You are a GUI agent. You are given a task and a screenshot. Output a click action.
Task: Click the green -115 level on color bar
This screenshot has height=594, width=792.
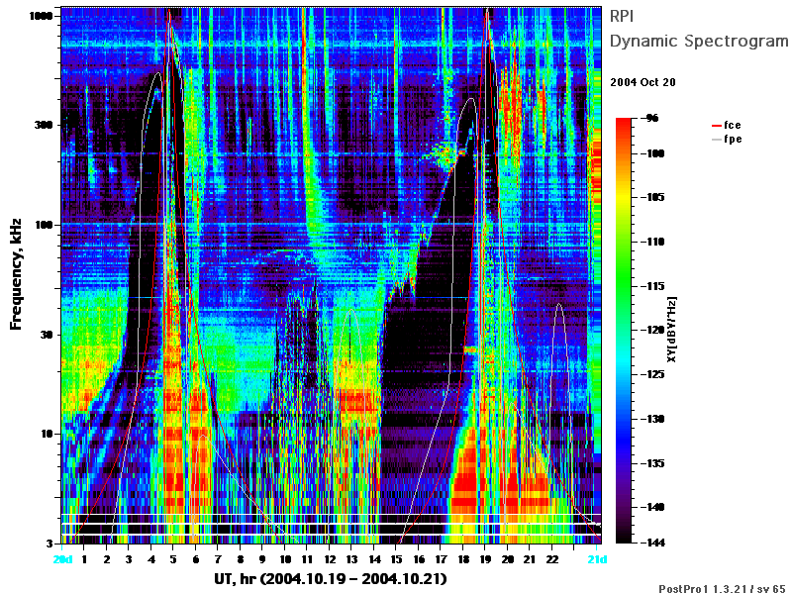coord(624,286)
